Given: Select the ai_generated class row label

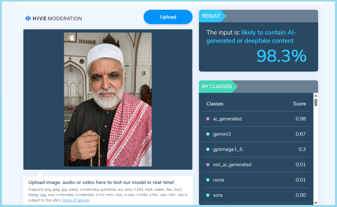Looking at the screenshot, I should (x=227, y=119).
